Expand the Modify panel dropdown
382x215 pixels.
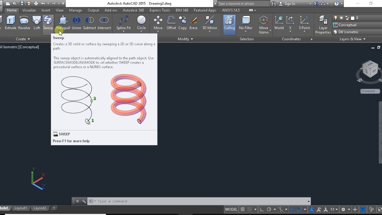click(185, 39)
